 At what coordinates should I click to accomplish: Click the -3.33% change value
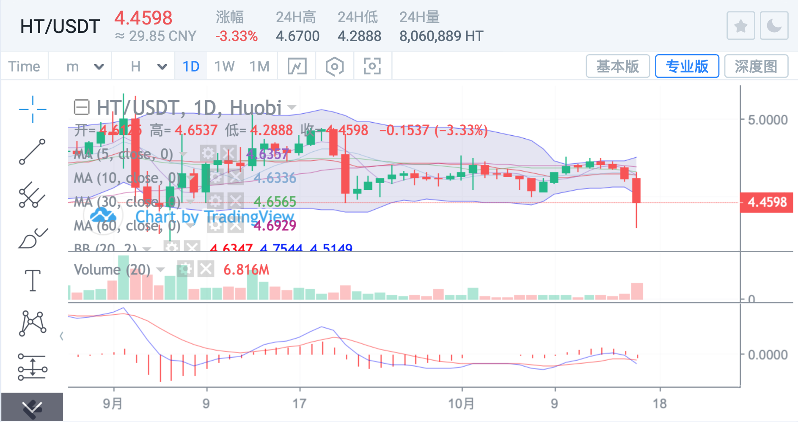click(x=237, y=36)
